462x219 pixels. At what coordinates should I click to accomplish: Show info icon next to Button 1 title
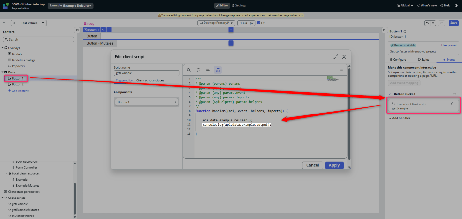[x=405, y=31]
